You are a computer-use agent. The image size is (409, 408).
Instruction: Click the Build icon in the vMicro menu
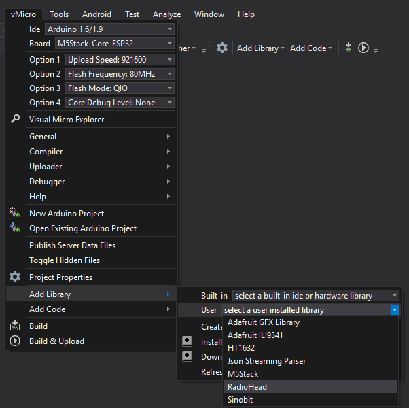(15, 326)
